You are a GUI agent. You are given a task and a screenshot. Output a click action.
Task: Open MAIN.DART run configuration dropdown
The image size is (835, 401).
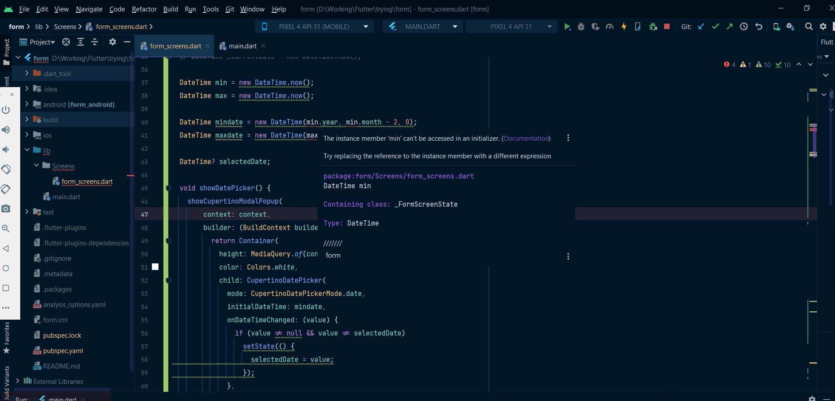(x=423, y=27)
